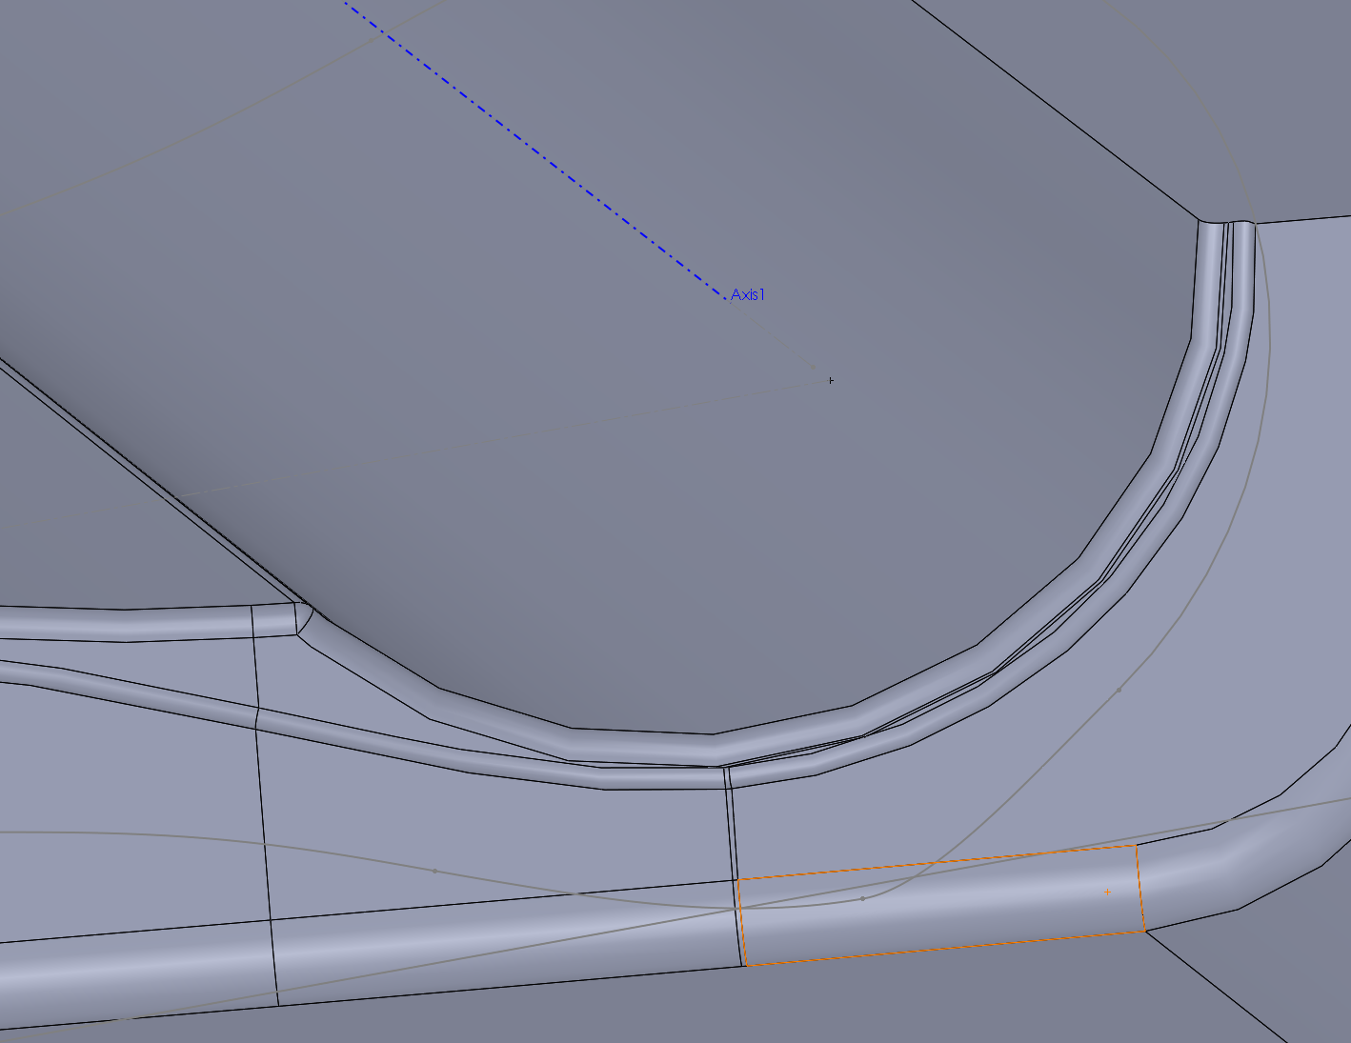Select the gray vertex point on the sketch curve
This screenshot has width=1351, height=1043.
pos(862,898)
